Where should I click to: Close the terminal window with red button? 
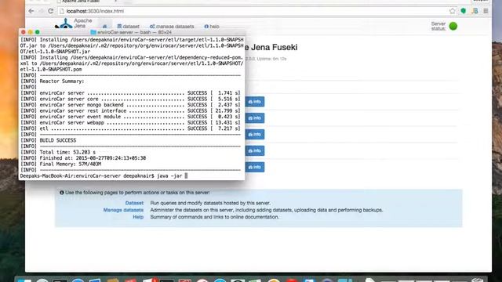point(23,32)
